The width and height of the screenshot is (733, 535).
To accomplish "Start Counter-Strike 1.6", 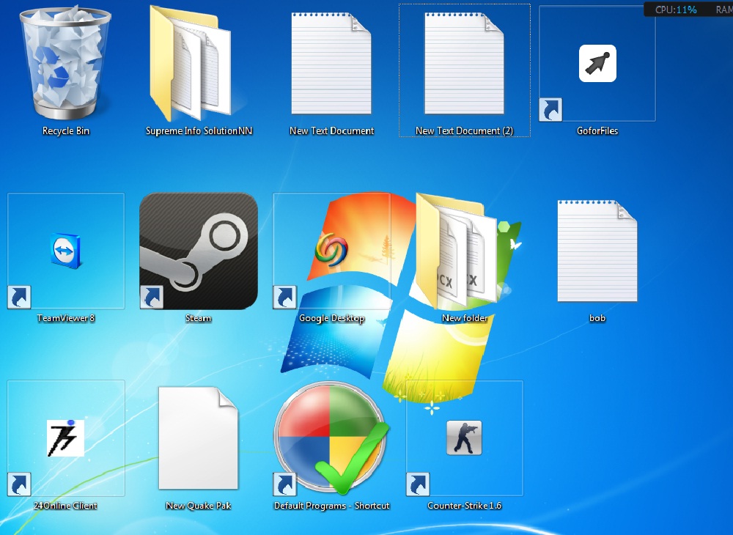I will pos(464,438).
